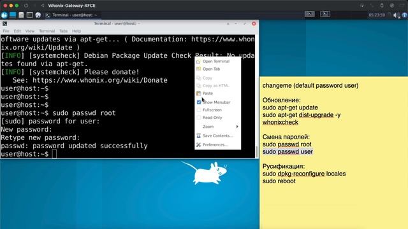
Task: Click 'changeme (default password user)' note line
Action: pyautogui.click(x=310, y=86)
